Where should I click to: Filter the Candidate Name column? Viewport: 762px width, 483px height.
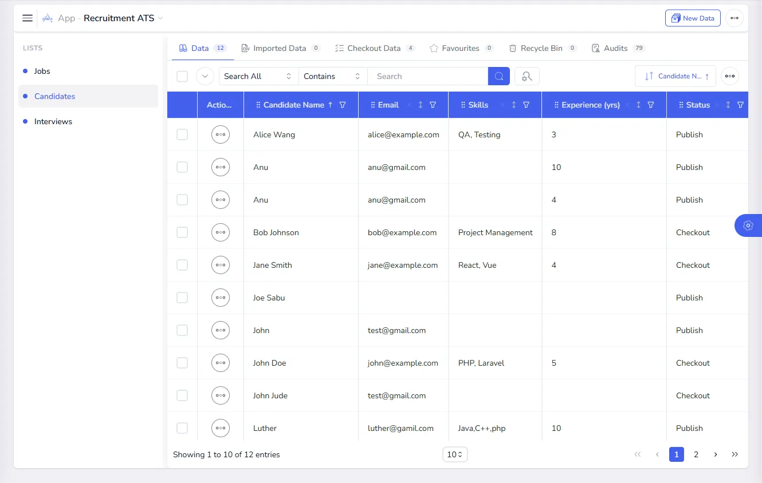point(343,105)
